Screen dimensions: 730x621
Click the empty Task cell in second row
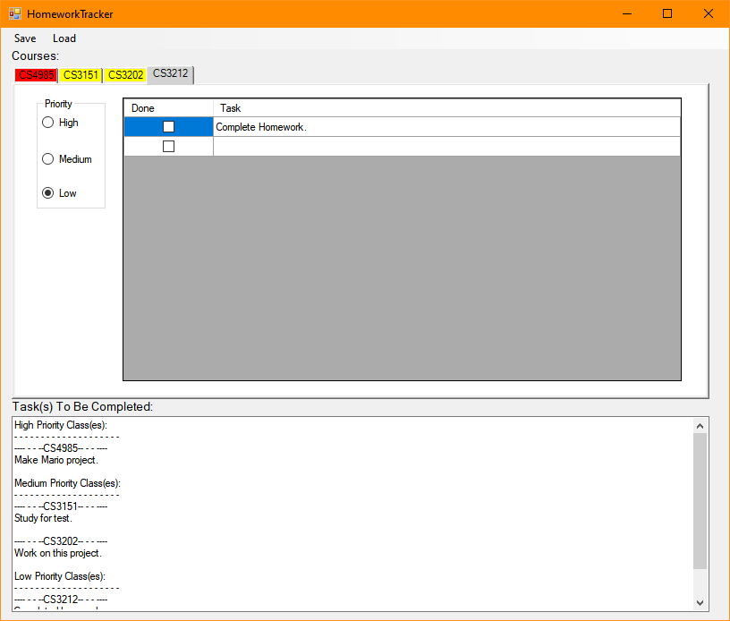pyautogui.click(x=446, y=147)
